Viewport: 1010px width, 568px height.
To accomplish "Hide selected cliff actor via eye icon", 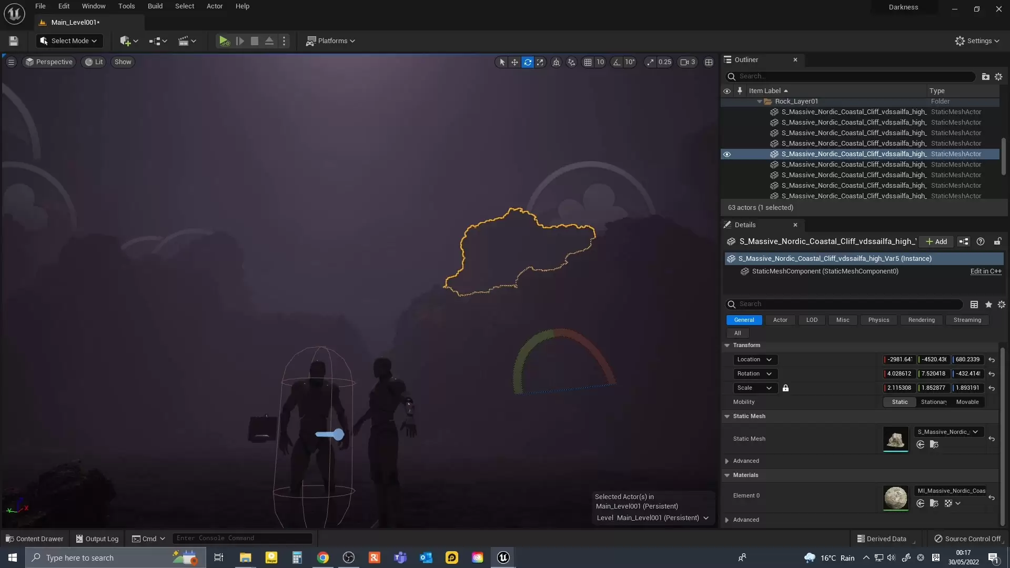I will (x=727, y=154).
